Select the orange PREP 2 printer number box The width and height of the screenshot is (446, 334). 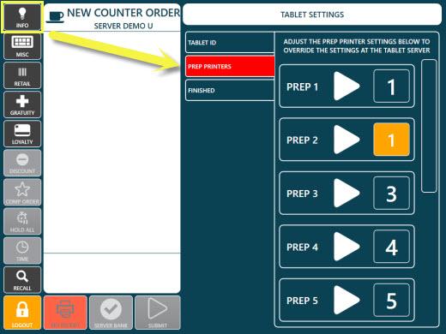(391, 140)
